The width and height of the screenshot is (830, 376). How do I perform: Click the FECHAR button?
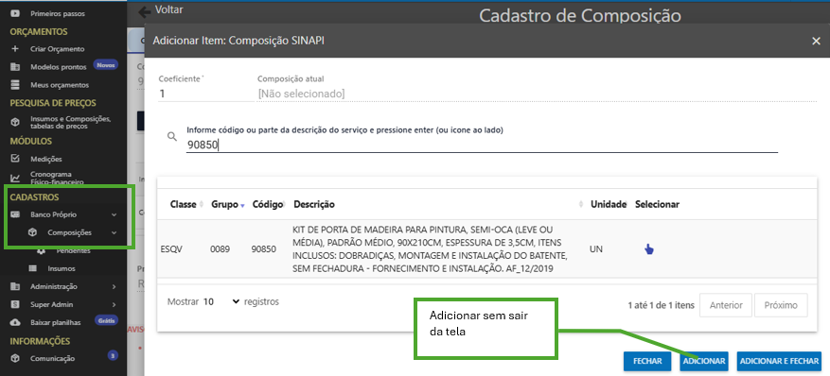647,361
